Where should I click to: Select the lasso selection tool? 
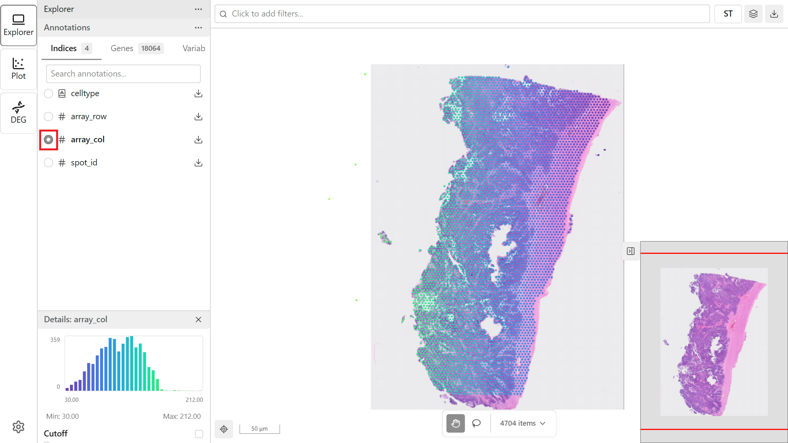tap(476, 423)
